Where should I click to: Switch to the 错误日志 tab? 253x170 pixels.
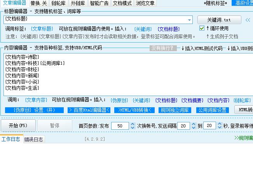tap(33, 139)
